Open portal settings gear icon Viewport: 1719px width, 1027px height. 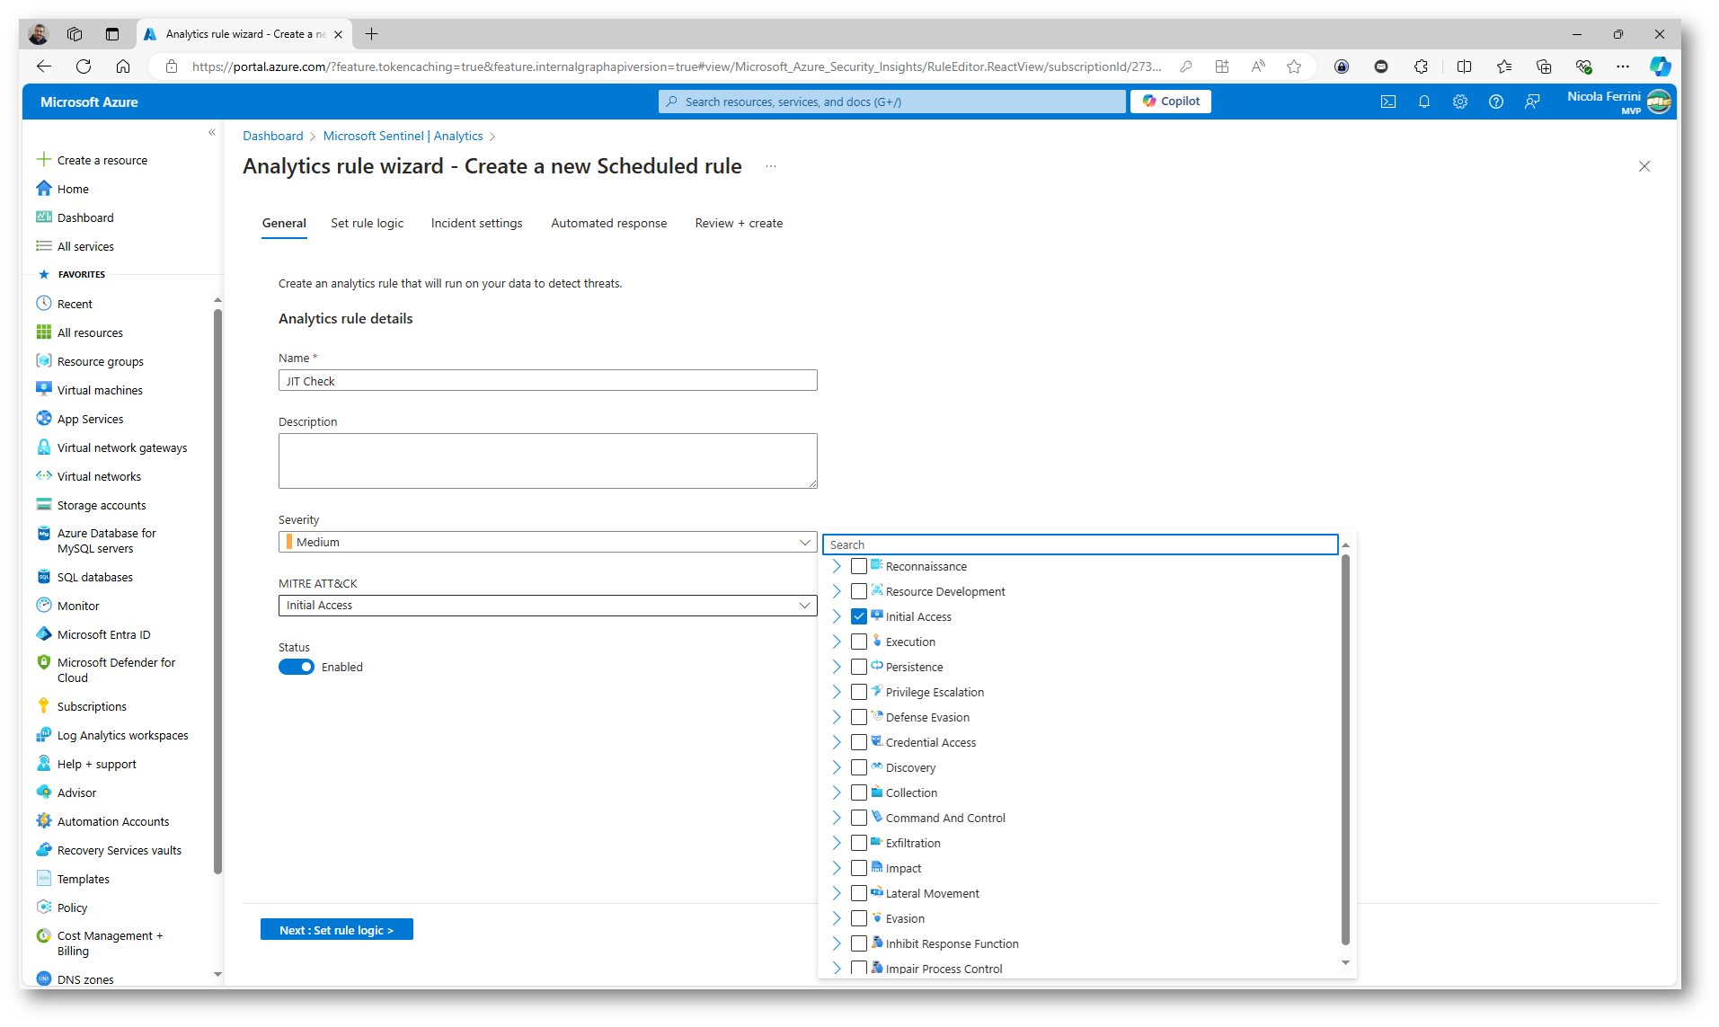pyautogui.click(x=1459, y=102)
